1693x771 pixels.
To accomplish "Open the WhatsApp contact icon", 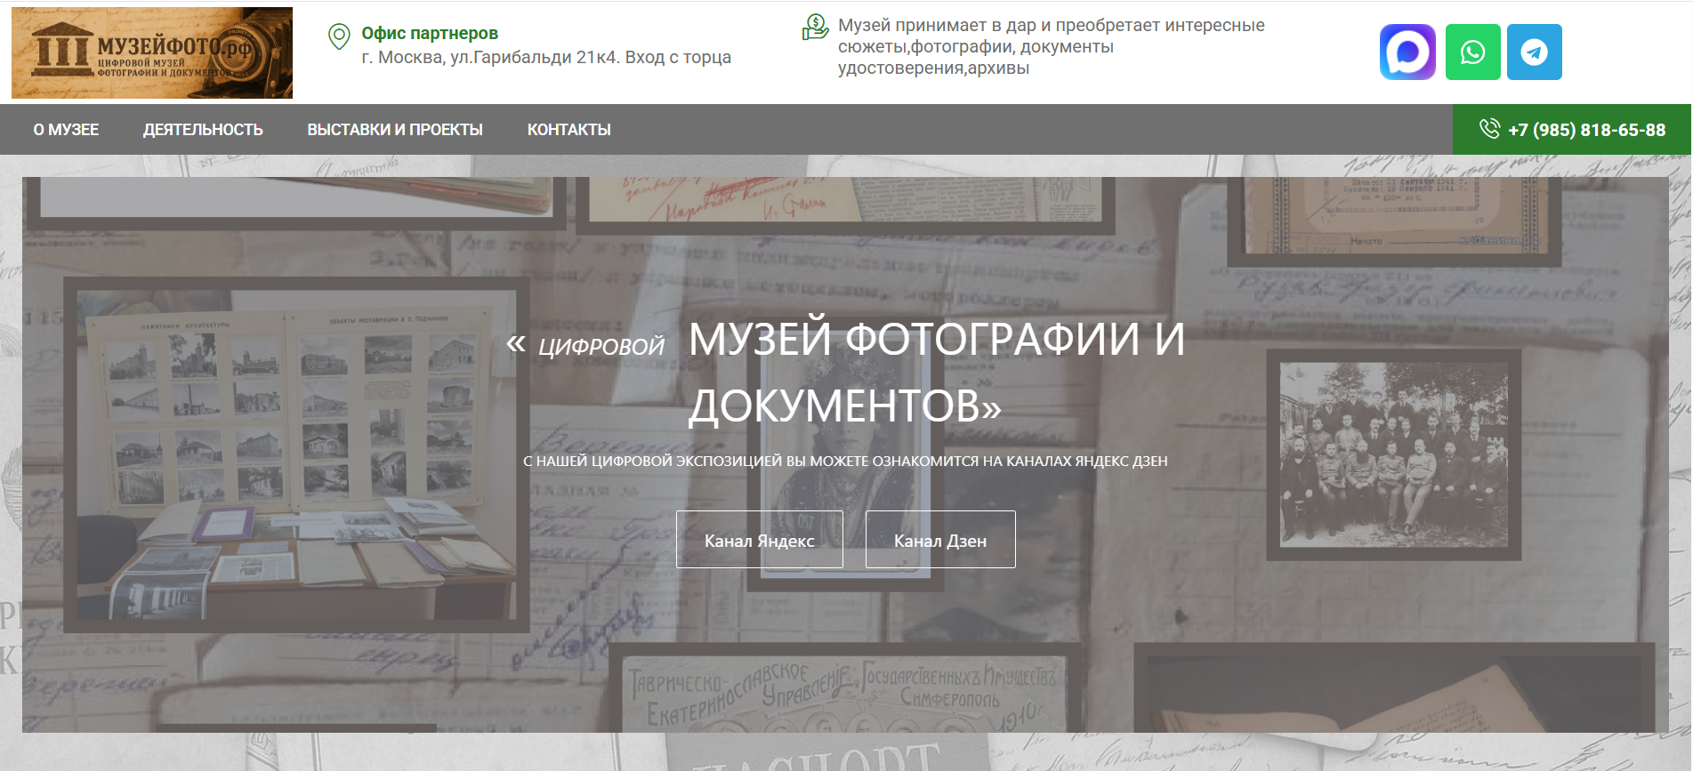I will pos(1472,52).
